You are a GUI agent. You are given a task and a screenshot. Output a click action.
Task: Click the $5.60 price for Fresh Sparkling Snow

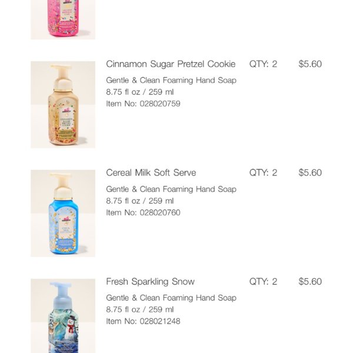310,282
